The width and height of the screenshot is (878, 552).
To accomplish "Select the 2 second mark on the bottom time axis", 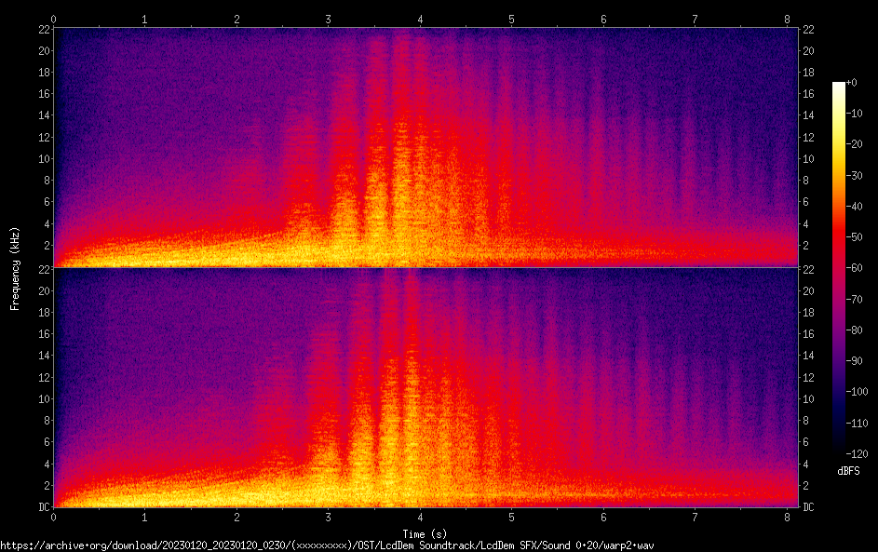I will [x=236, y=517].
